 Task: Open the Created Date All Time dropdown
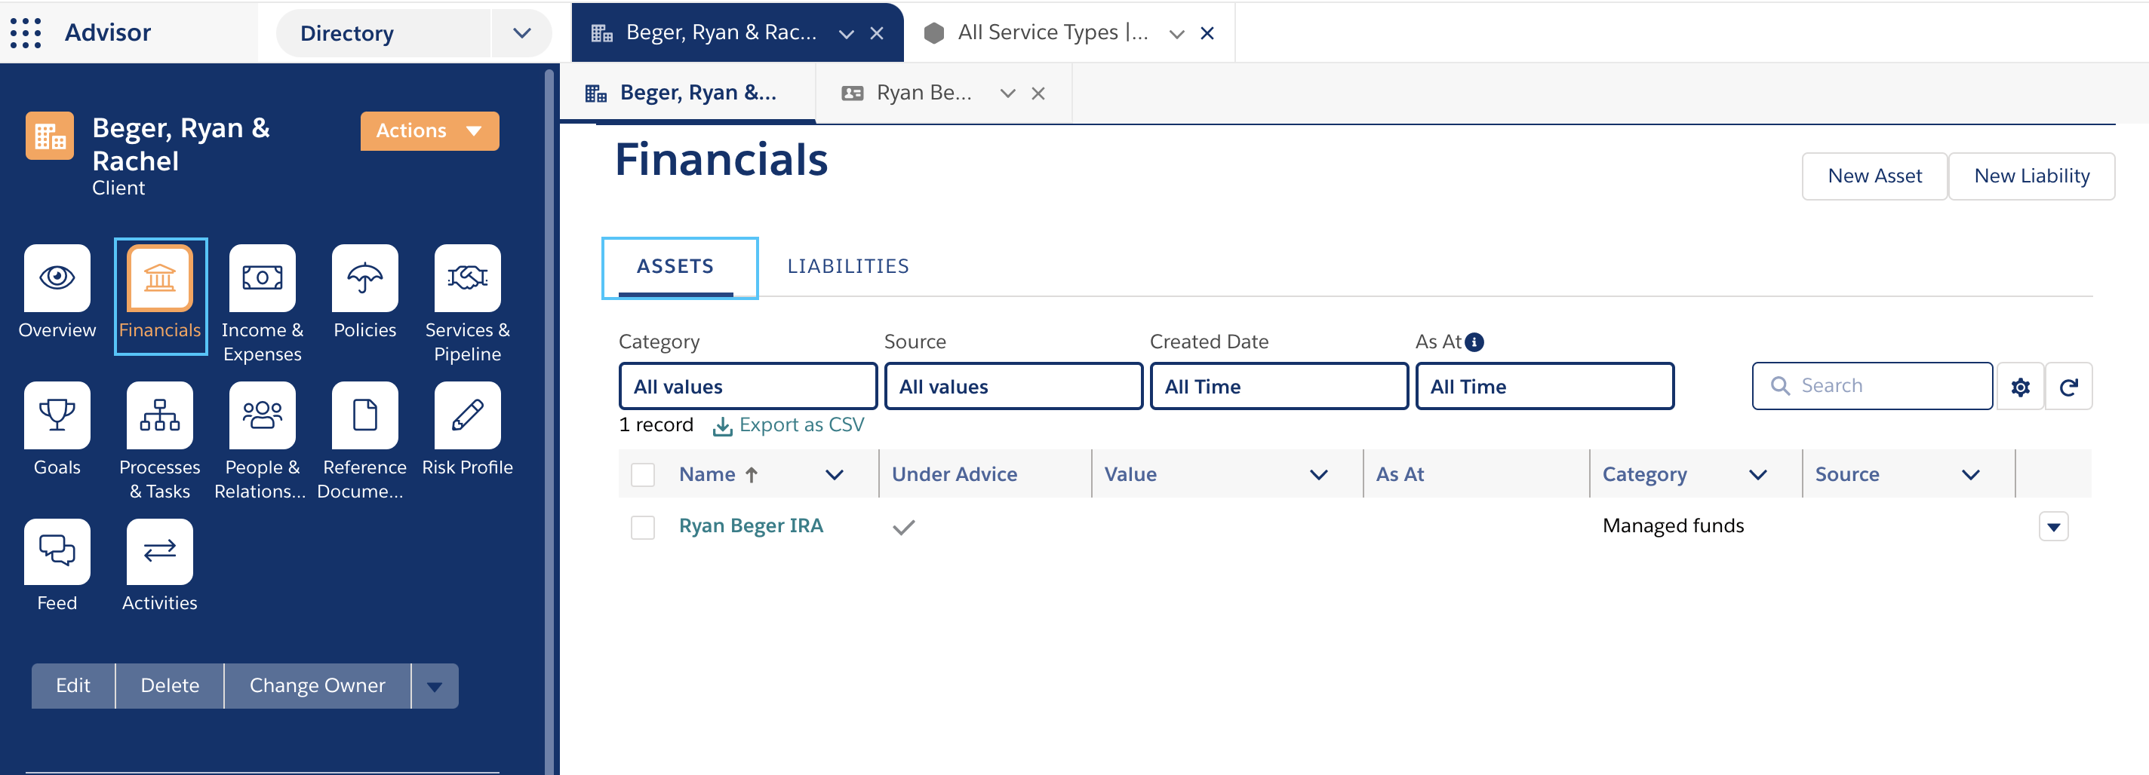pyautogui.click(x=1279, y=387)
